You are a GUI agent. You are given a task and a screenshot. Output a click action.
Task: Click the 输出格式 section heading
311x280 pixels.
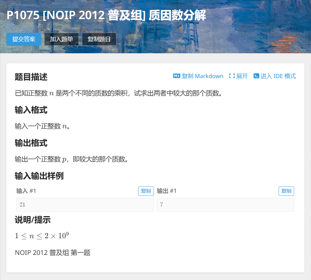[30, 143]
